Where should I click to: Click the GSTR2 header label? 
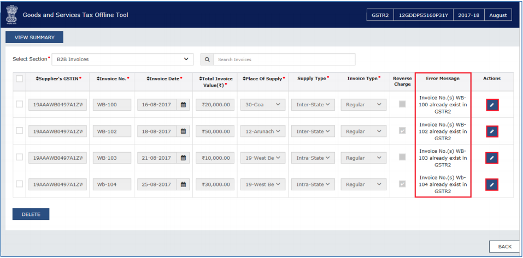(x=380, y=15)
